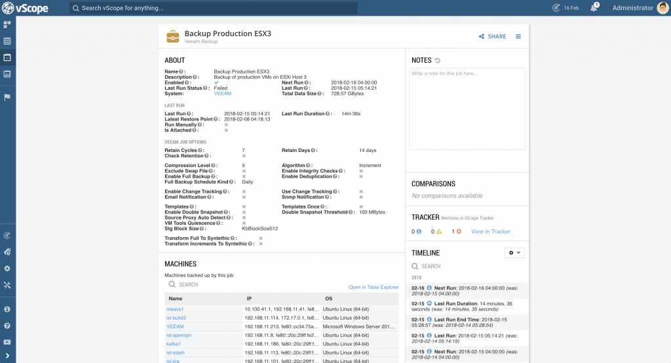Sort machines by IP column header
671x363 pixels.
tap(249, 298)
